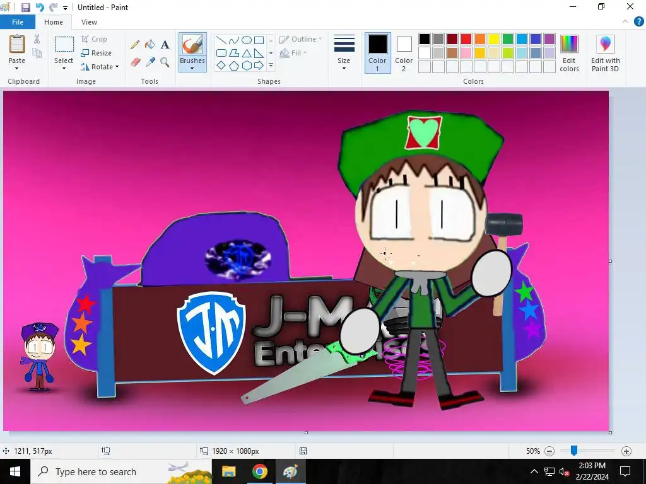Viewport: 646px width, 484px height.
Task: Select Color 1 foreground button
Action: [x=377, y=53]
